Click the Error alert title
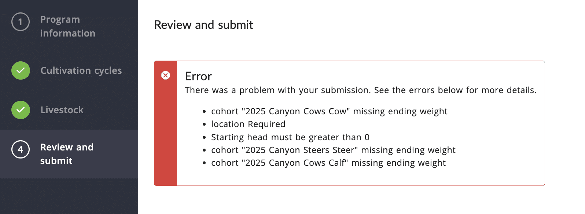The height and width of the screenshot is (214, 585). (x=198, y=76)
